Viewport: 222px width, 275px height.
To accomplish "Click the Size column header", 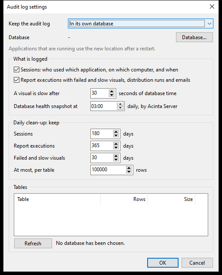I will coord(172,199).
